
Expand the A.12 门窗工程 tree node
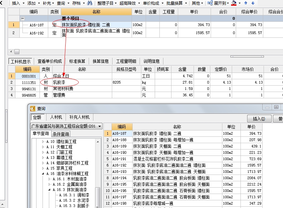click(43, 152)
